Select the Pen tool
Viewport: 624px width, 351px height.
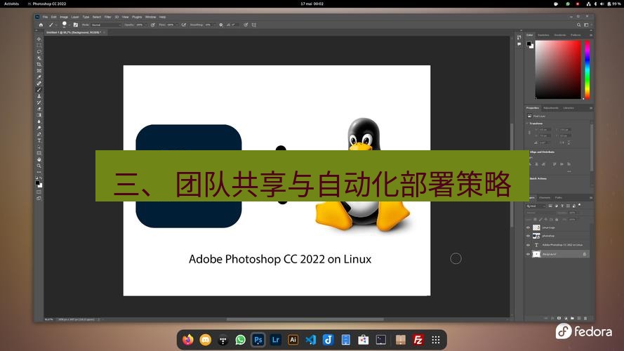click(x=39, y=134)
